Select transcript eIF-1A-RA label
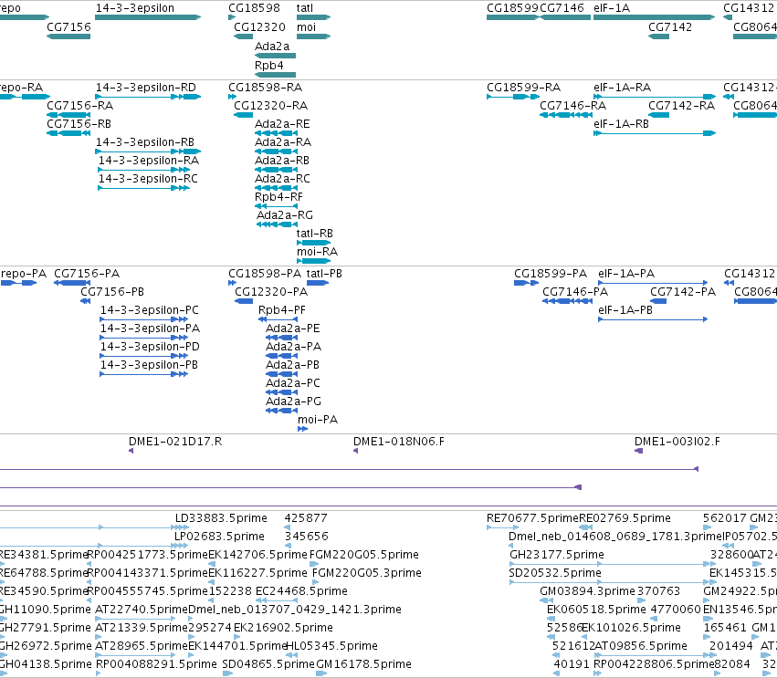The width and height of the screenshot is (777, 678). [x=623, y=88]
